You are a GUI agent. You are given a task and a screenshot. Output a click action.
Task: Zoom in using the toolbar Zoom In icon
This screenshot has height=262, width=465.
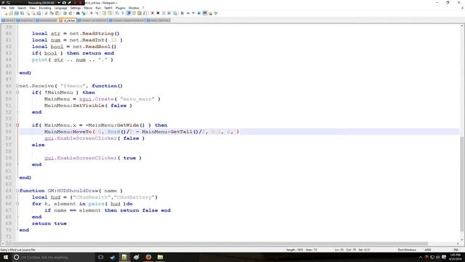91,13
